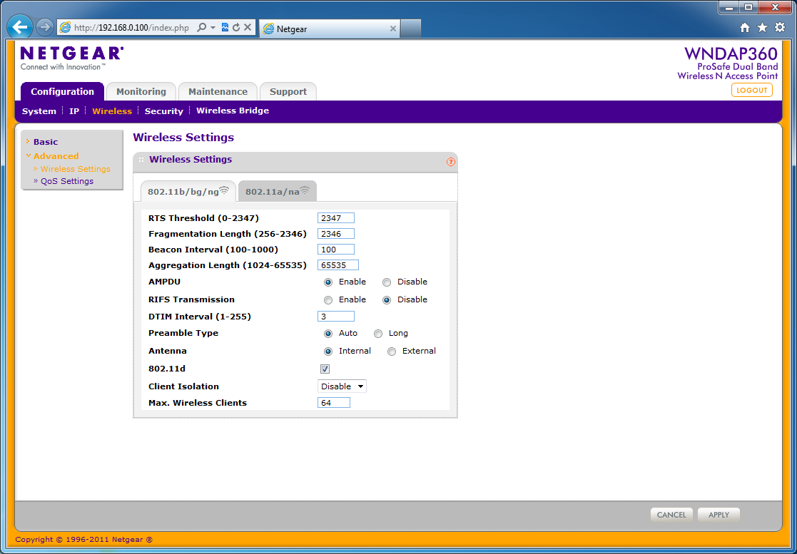Go to the Support tab
The image size is (797, 554).
click(288, 91)
